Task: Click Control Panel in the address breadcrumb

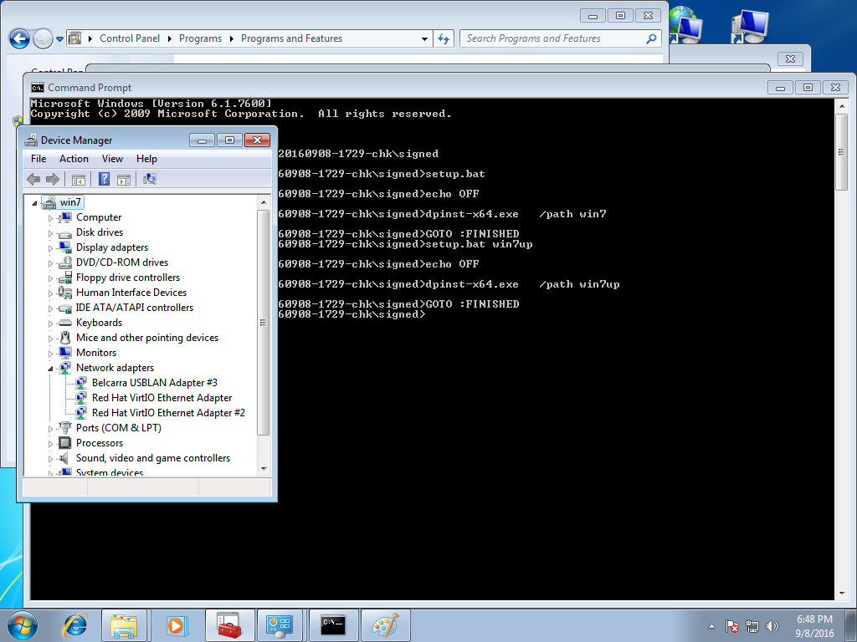Action: [x=130, y=38]
